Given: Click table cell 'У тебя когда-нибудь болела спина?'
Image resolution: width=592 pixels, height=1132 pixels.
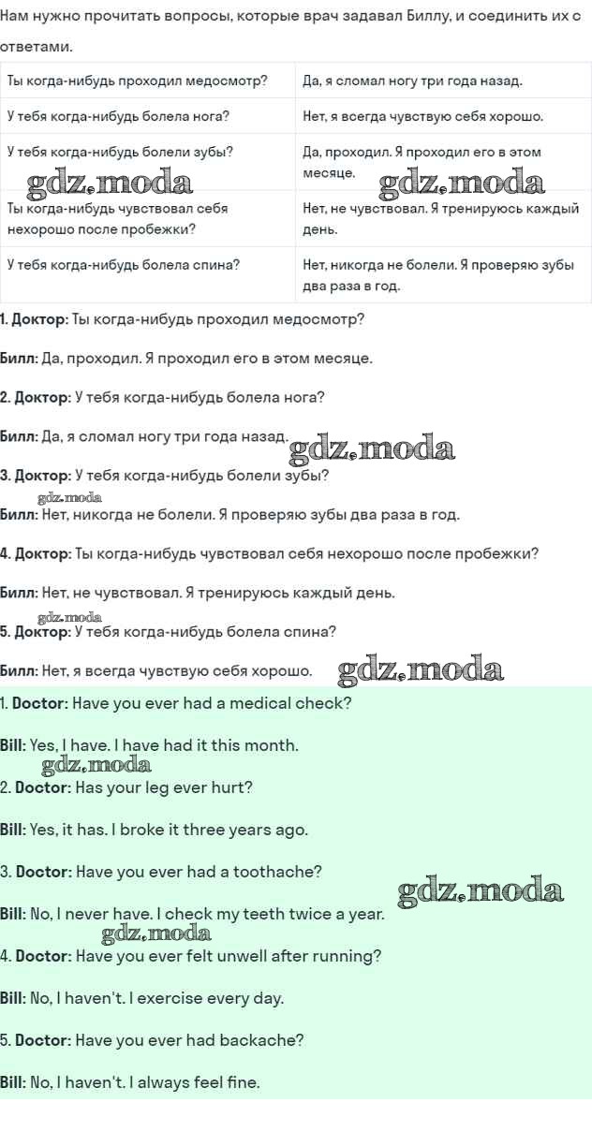Looking at the screenshot, I should click(x=124, y=265).
